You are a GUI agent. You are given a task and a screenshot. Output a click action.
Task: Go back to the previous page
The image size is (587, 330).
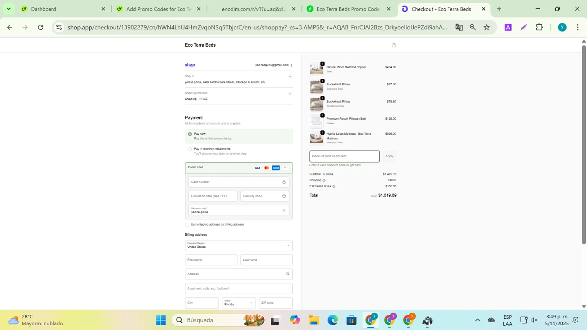point(10,27)
